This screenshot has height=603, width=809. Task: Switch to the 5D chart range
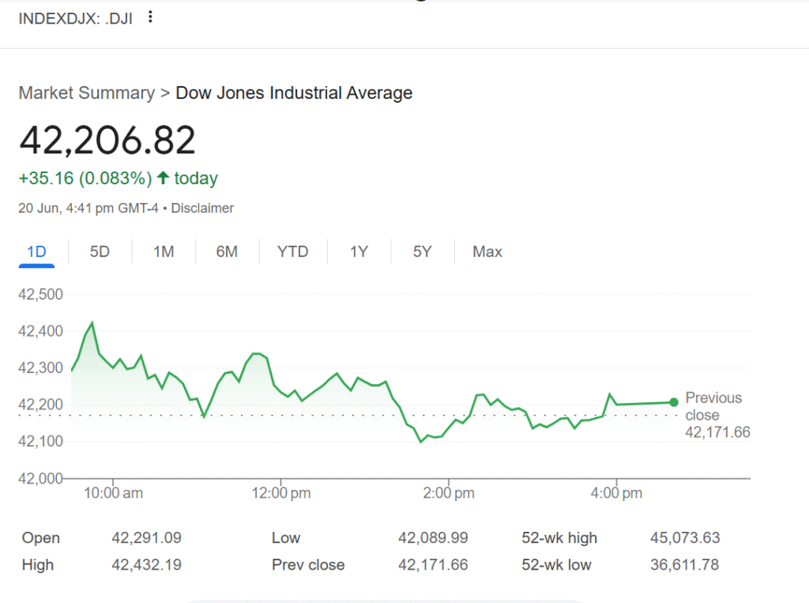pyautogui.click(x=100, y=252)
